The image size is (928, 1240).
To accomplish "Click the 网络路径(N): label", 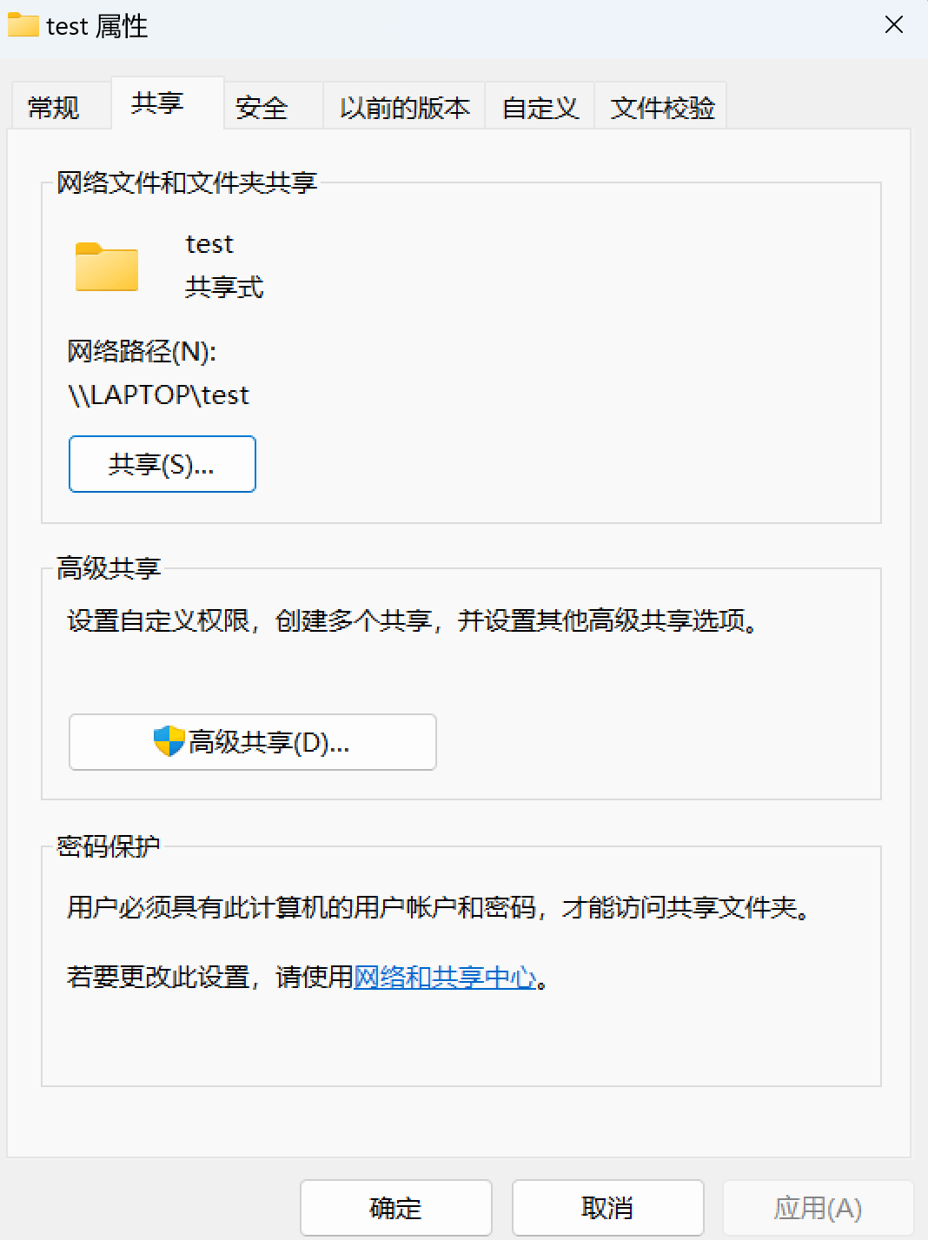I will pyautogui.click(x=143, y=352).
